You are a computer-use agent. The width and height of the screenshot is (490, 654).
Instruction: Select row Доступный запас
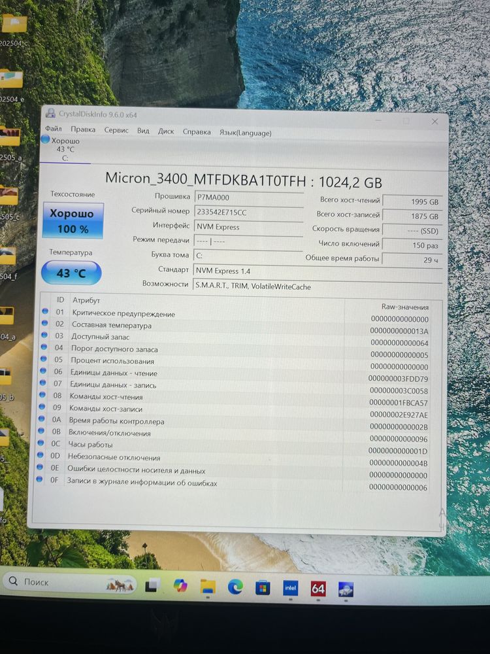pyautogui.click(x=235, y=339)
